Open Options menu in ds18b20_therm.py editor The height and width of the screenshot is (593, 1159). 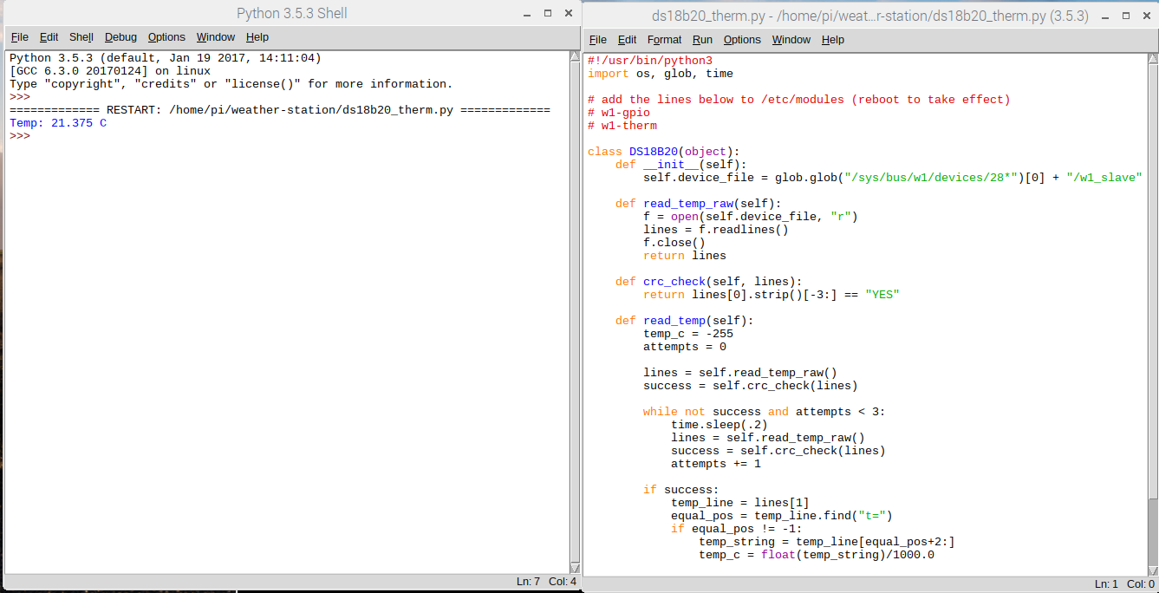coord(742,40)
